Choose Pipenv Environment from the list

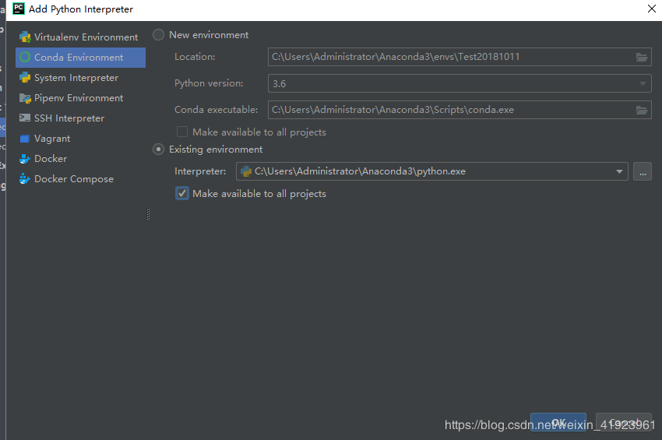click(81, 98)
